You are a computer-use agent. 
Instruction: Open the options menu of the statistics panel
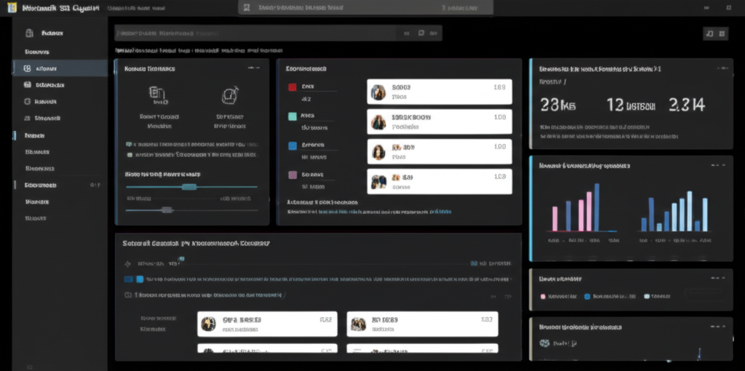pos(721,68)
